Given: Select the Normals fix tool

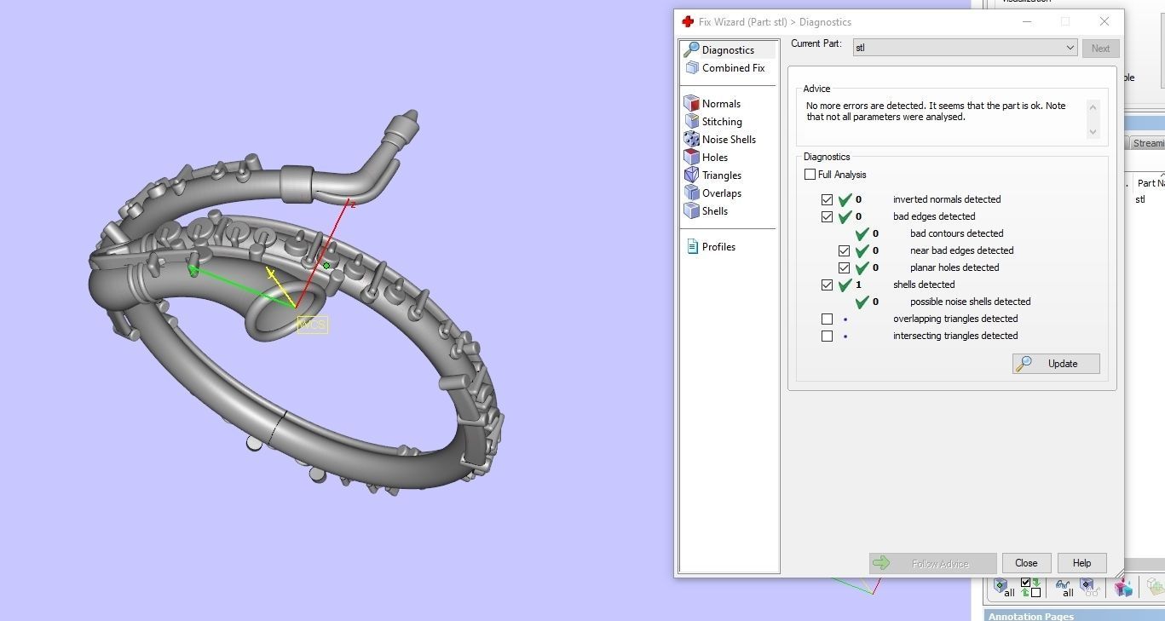Looking at the screenshot, I should [x=721, y=103].
